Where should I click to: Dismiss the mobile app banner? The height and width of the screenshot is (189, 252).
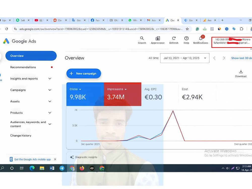pyautogui.click(x=55, y=159)
